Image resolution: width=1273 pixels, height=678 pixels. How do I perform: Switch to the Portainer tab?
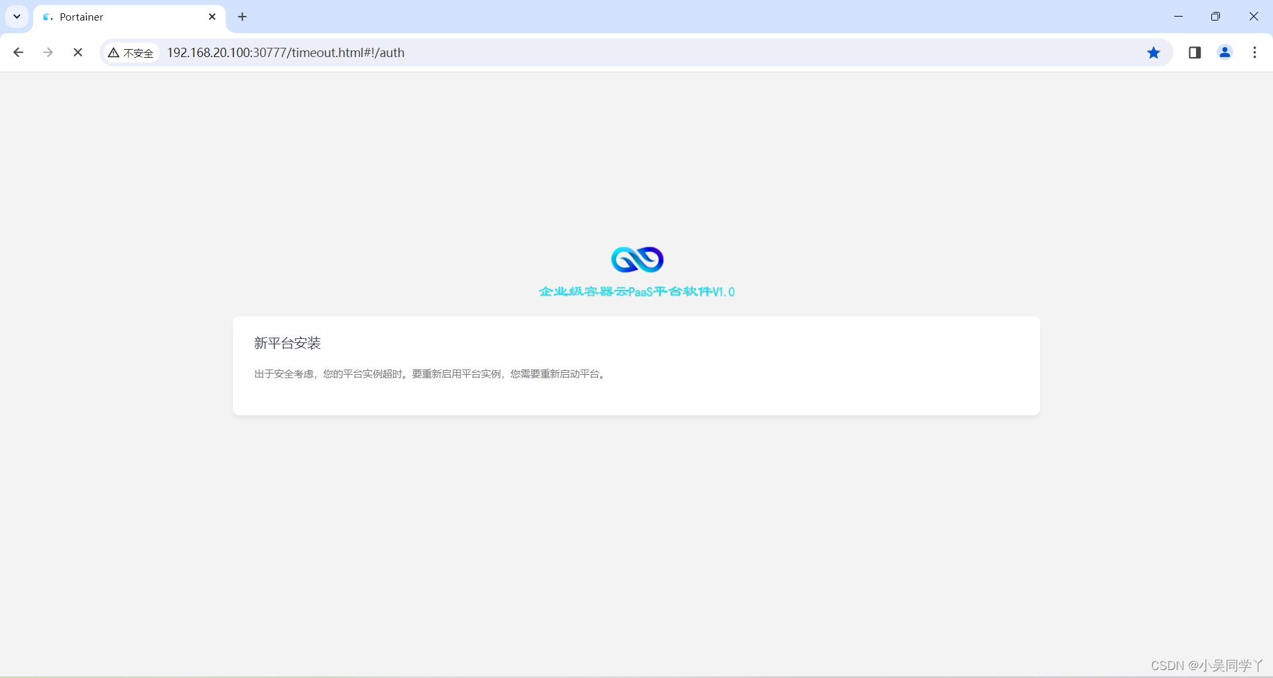click(119, 17)
